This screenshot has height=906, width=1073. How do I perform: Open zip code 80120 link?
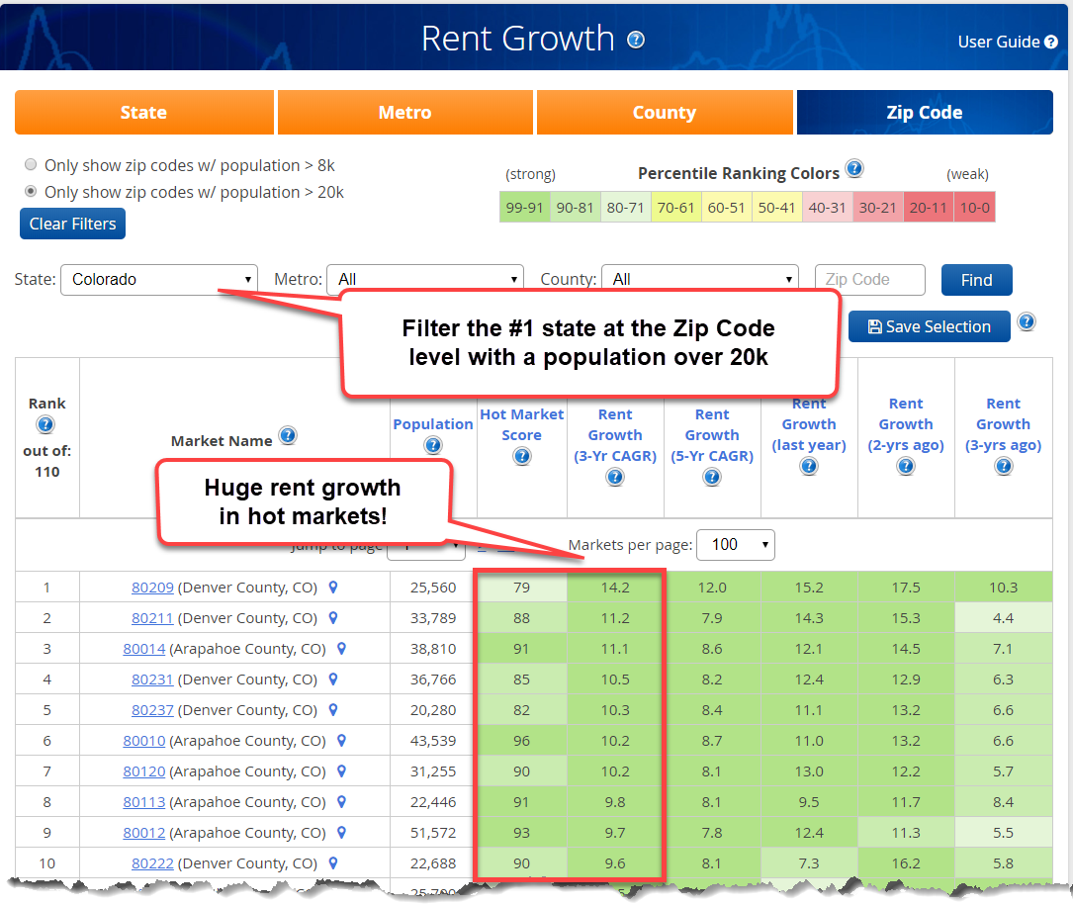143,771
